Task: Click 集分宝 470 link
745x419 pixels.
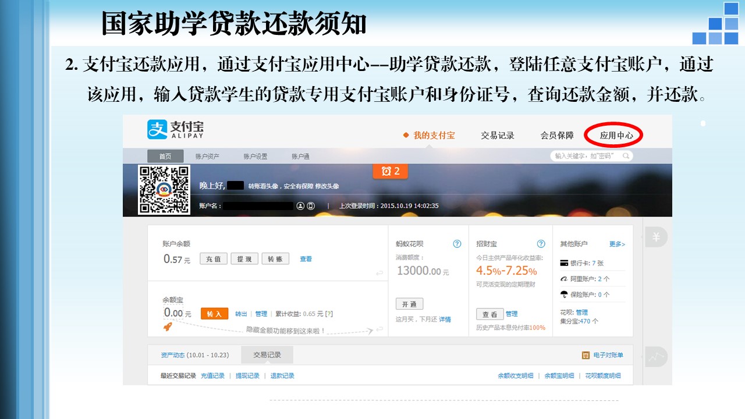Action: coord(579,321)
